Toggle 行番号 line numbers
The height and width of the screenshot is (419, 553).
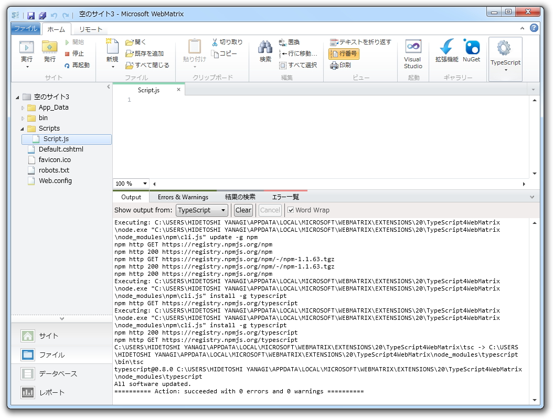tap(344, 54)
